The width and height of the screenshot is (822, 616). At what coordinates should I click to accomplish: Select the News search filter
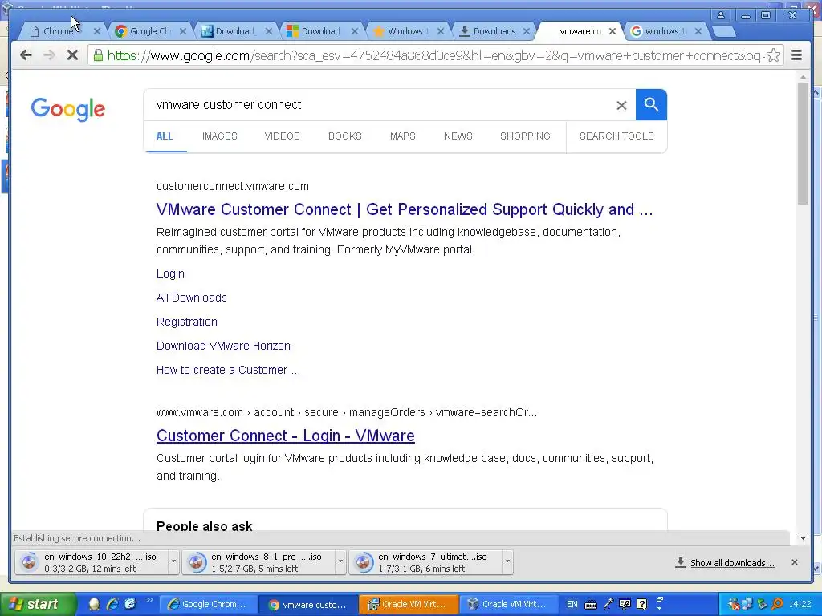click(x=458, y=136)
